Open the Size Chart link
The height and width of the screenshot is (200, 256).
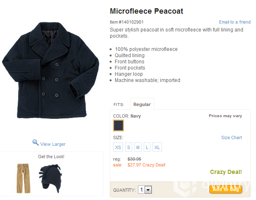[231, 137]
